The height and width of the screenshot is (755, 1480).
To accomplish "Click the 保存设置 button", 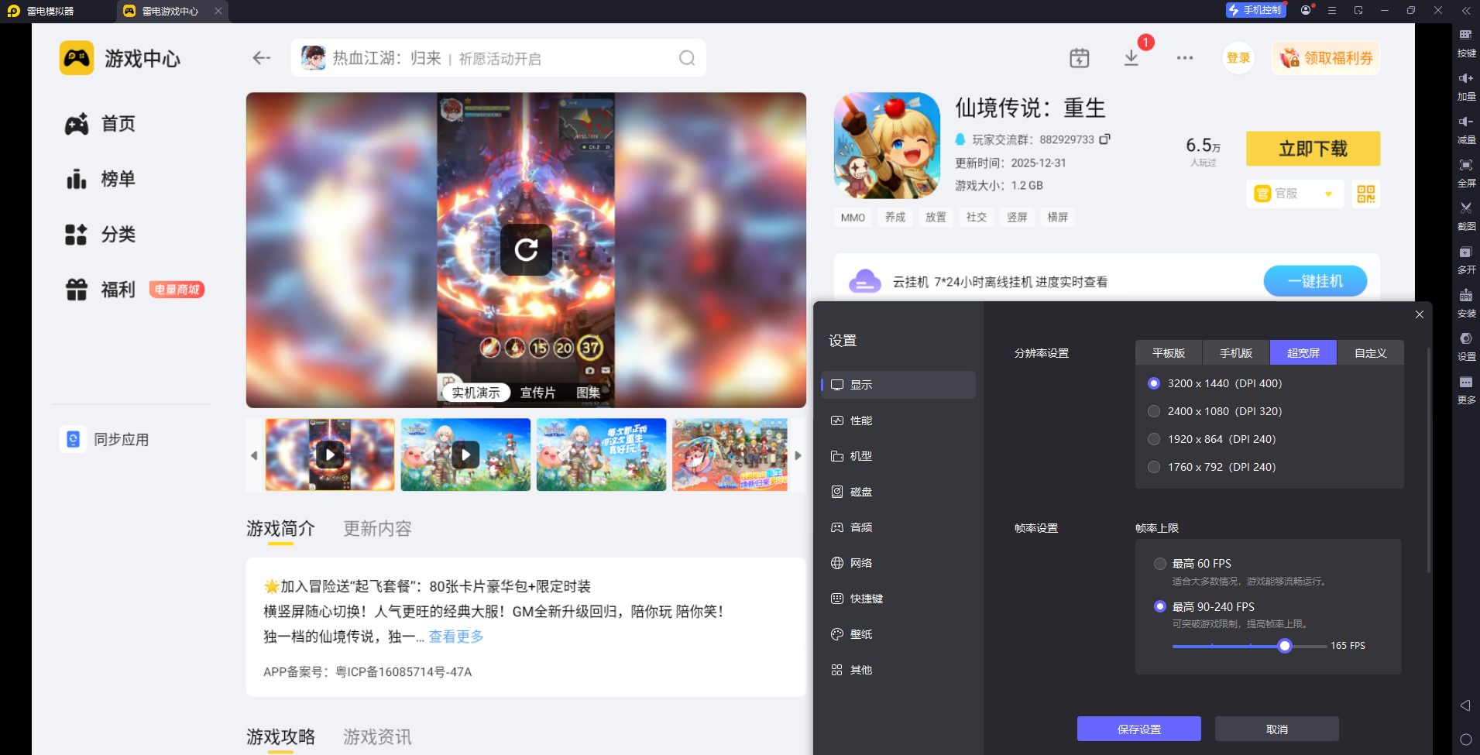I will (1139, 729).
